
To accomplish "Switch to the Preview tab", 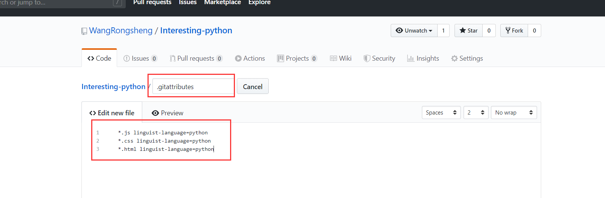I will pos(167,113).
